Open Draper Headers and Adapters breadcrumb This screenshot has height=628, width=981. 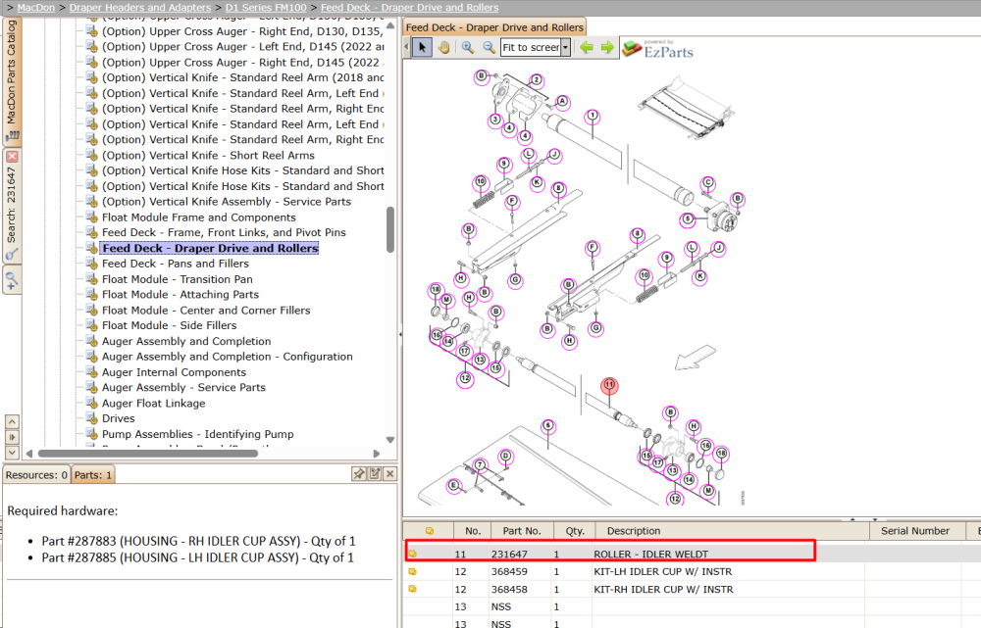[140, 8]
